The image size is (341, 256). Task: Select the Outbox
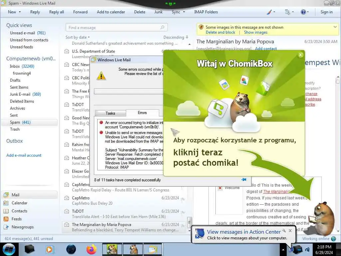click(x=14, y=141)
